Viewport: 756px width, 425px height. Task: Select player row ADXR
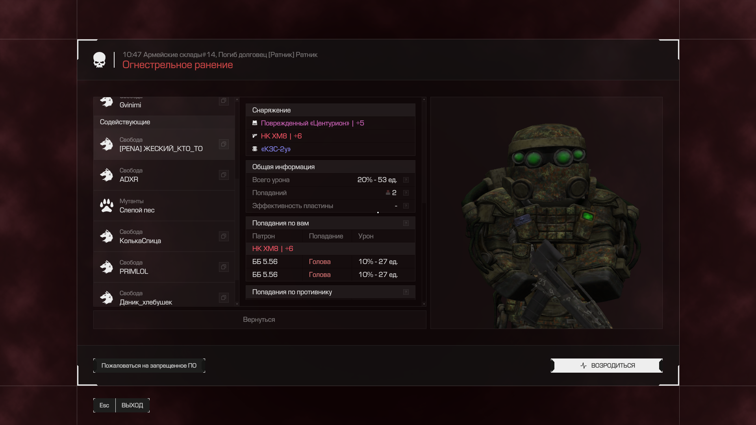pyautogui.click(x=164, y=175)
